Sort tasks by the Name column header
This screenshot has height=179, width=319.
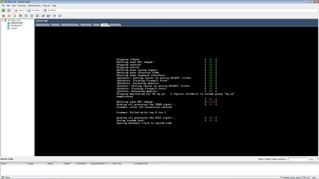pos(13,164)
